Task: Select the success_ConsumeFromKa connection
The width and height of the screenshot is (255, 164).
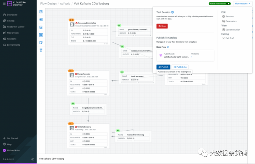Action: pyautogui.click(x=136, y=53)
